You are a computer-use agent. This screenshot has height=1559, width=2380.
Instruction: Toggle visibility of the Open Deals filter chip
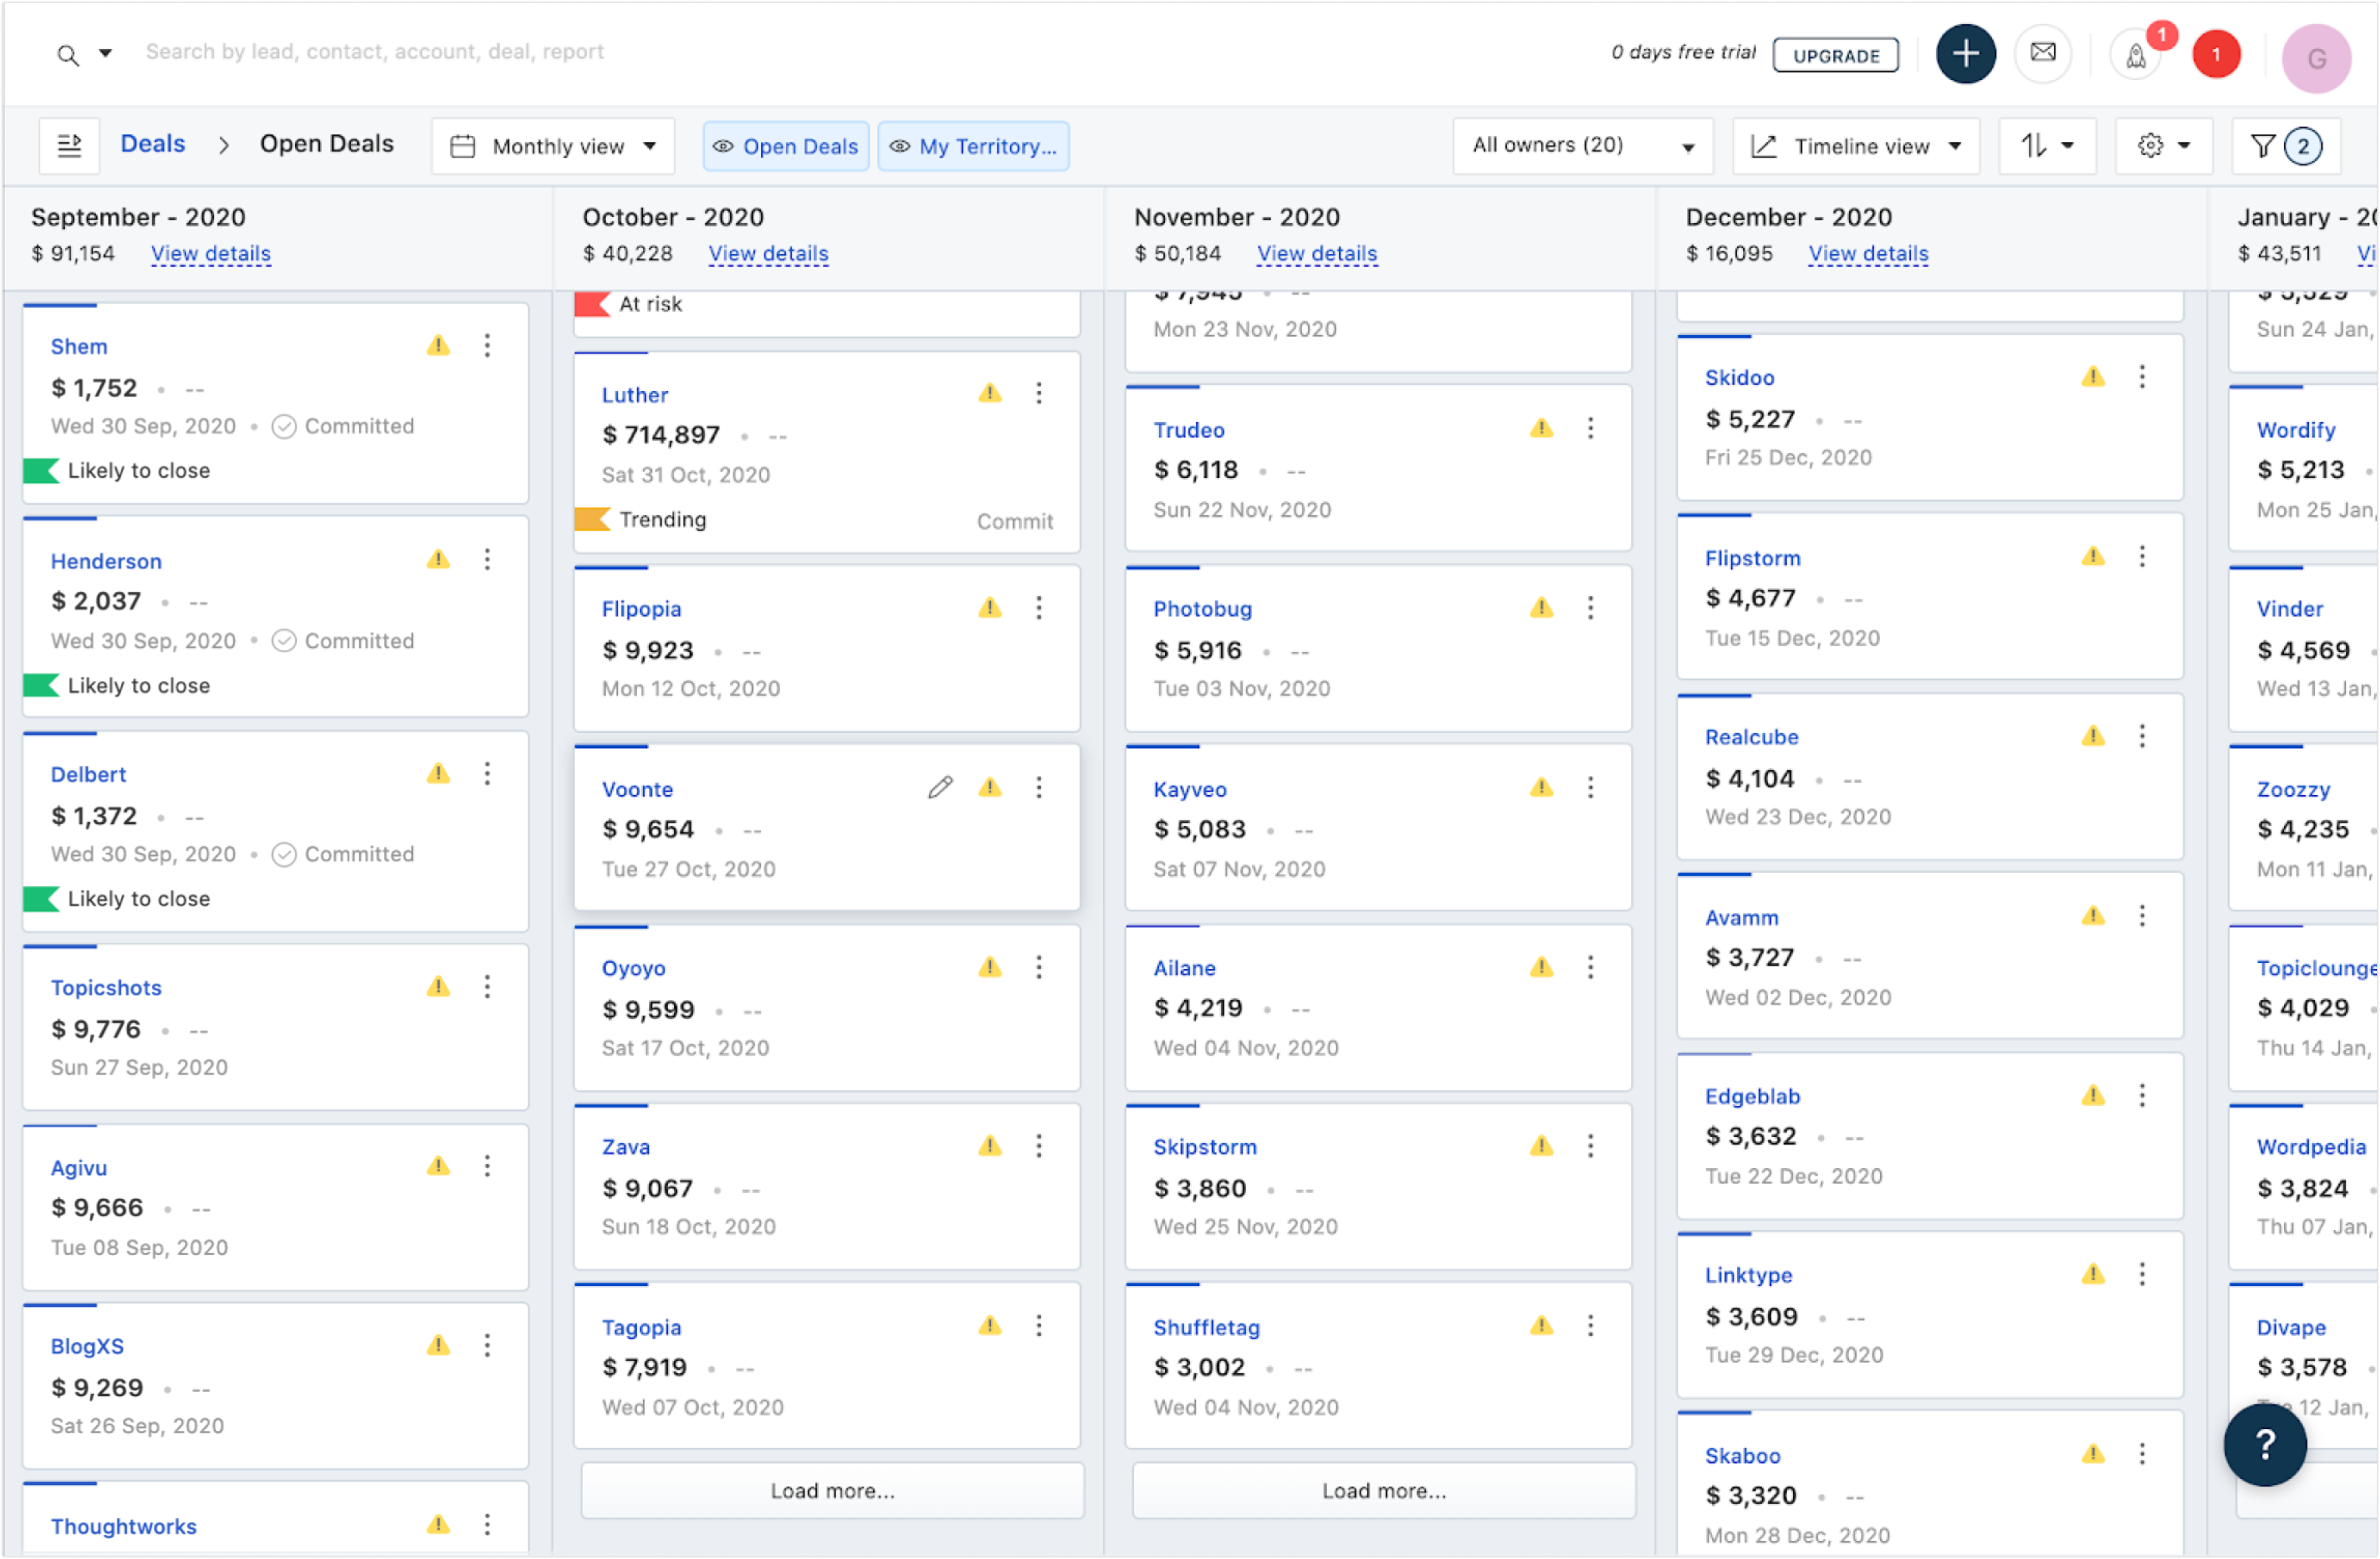coord(723,146)
